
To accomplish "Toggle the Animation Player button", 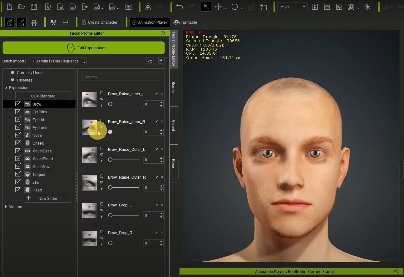I will click(x=150, y=22).
